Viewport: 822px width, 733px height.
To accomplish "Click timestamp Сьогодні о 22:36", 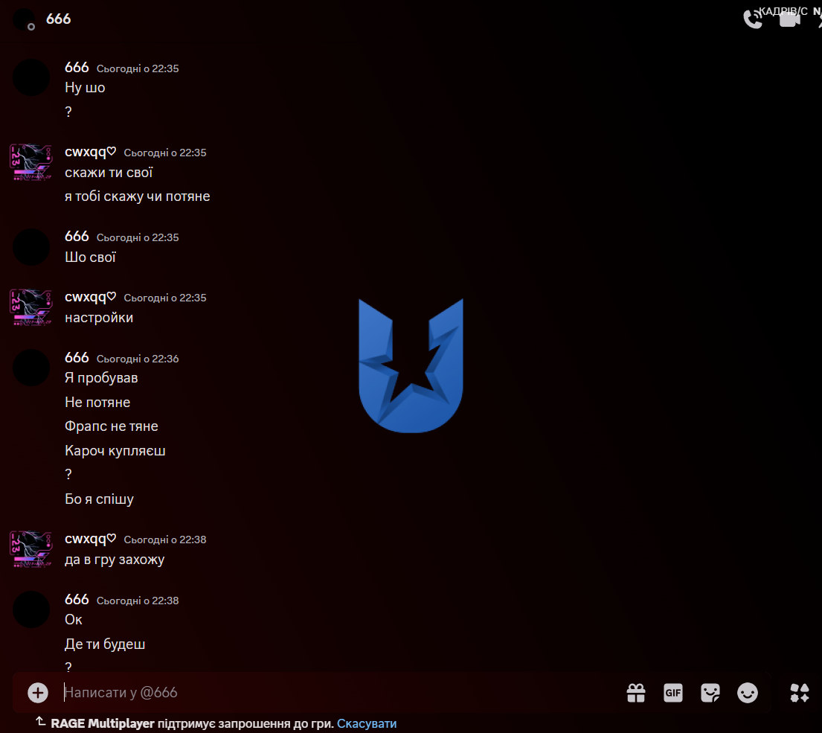I will click(138, 359).
